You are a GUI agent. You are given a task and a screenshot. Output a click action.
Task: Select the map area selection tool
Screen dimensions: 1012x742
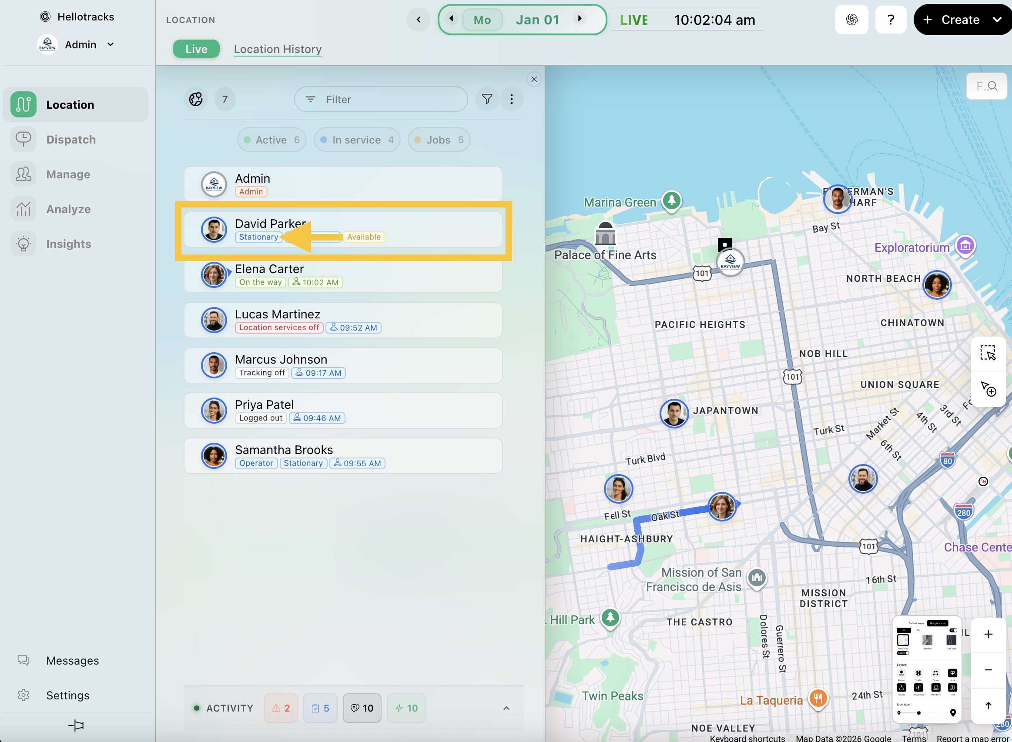coord(988,353)
